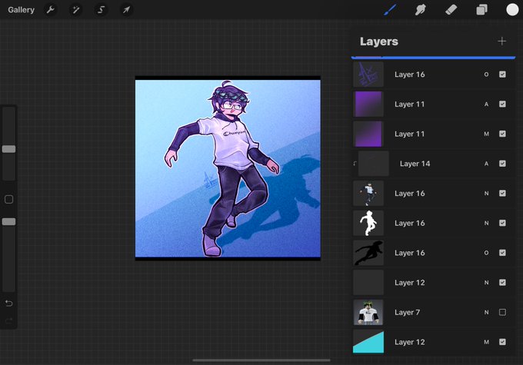Select 'Layer 12' name beside the cyan triangle
Viewport: 523px width, 365px height.
[410, 342]
